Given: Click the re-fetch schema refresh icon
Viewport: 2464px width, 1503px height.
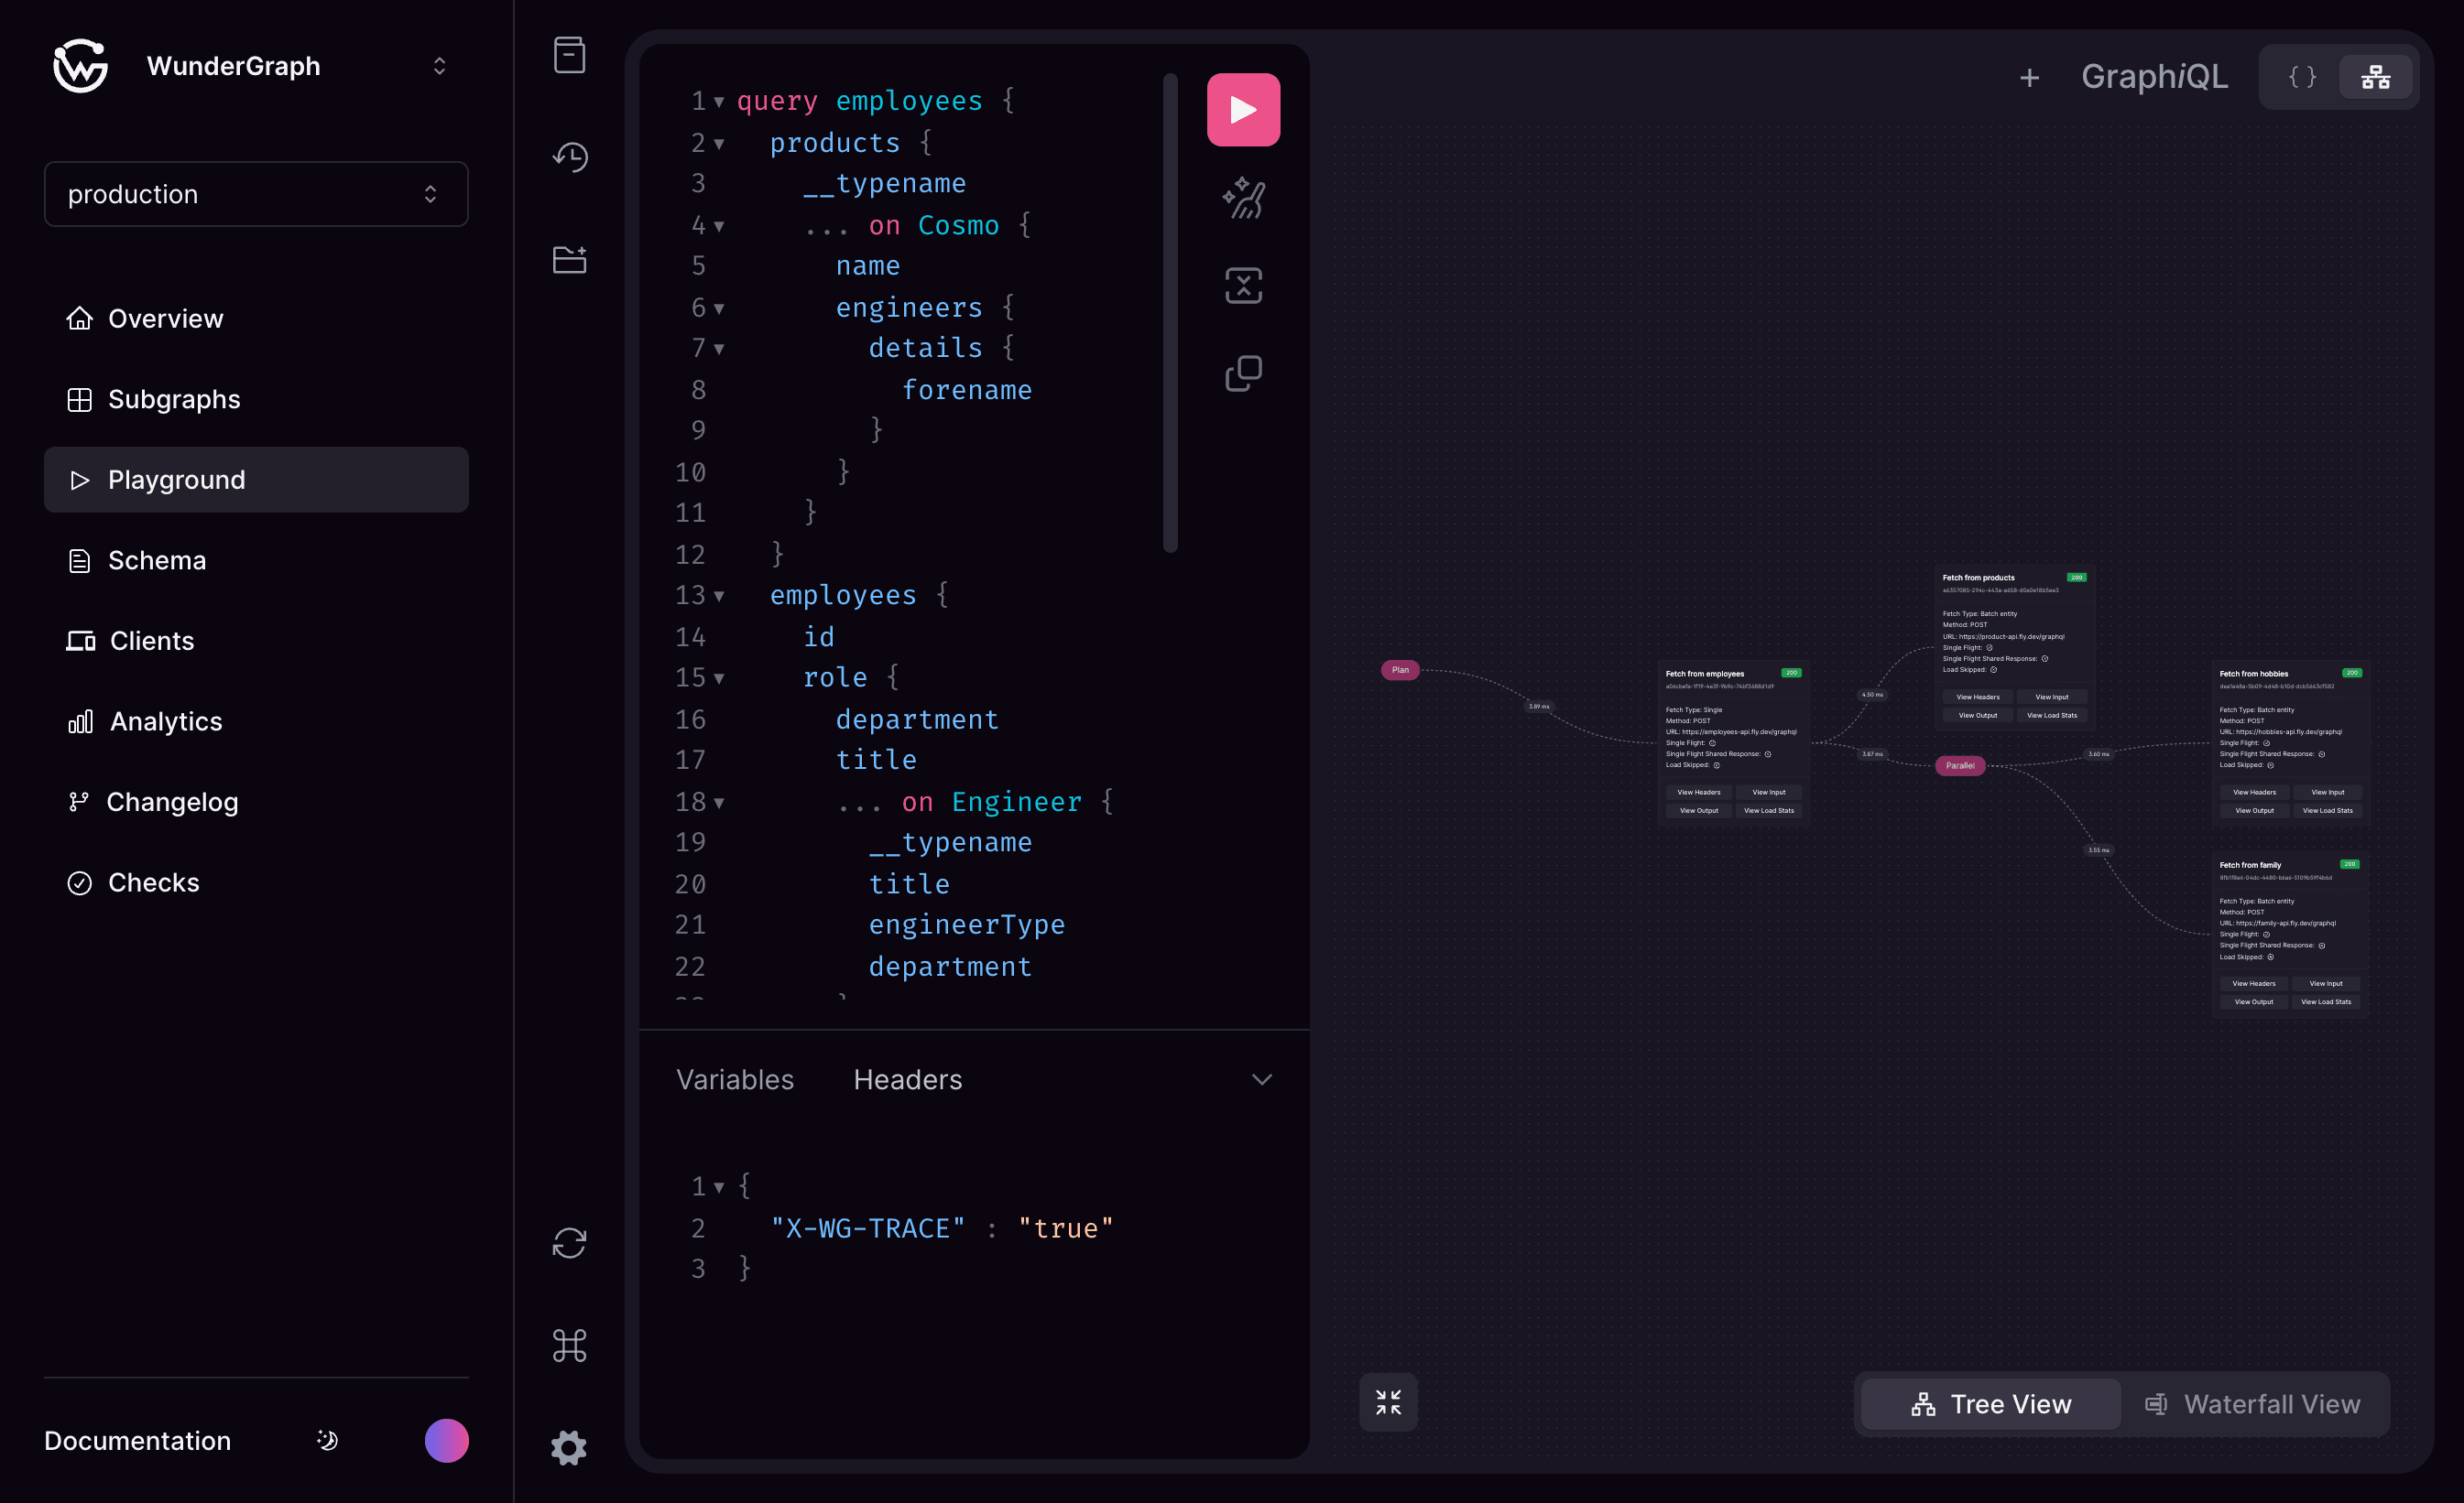Looking at the screenshot, I should (x=569, y=1243).
